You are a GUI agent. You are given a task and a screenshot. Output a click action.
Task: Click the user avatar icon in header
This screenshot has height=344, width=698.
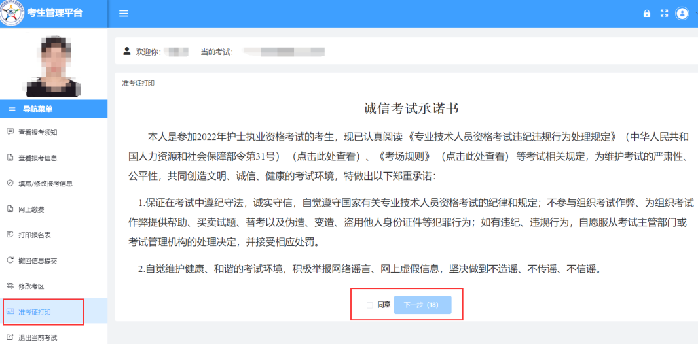point(682,14)
